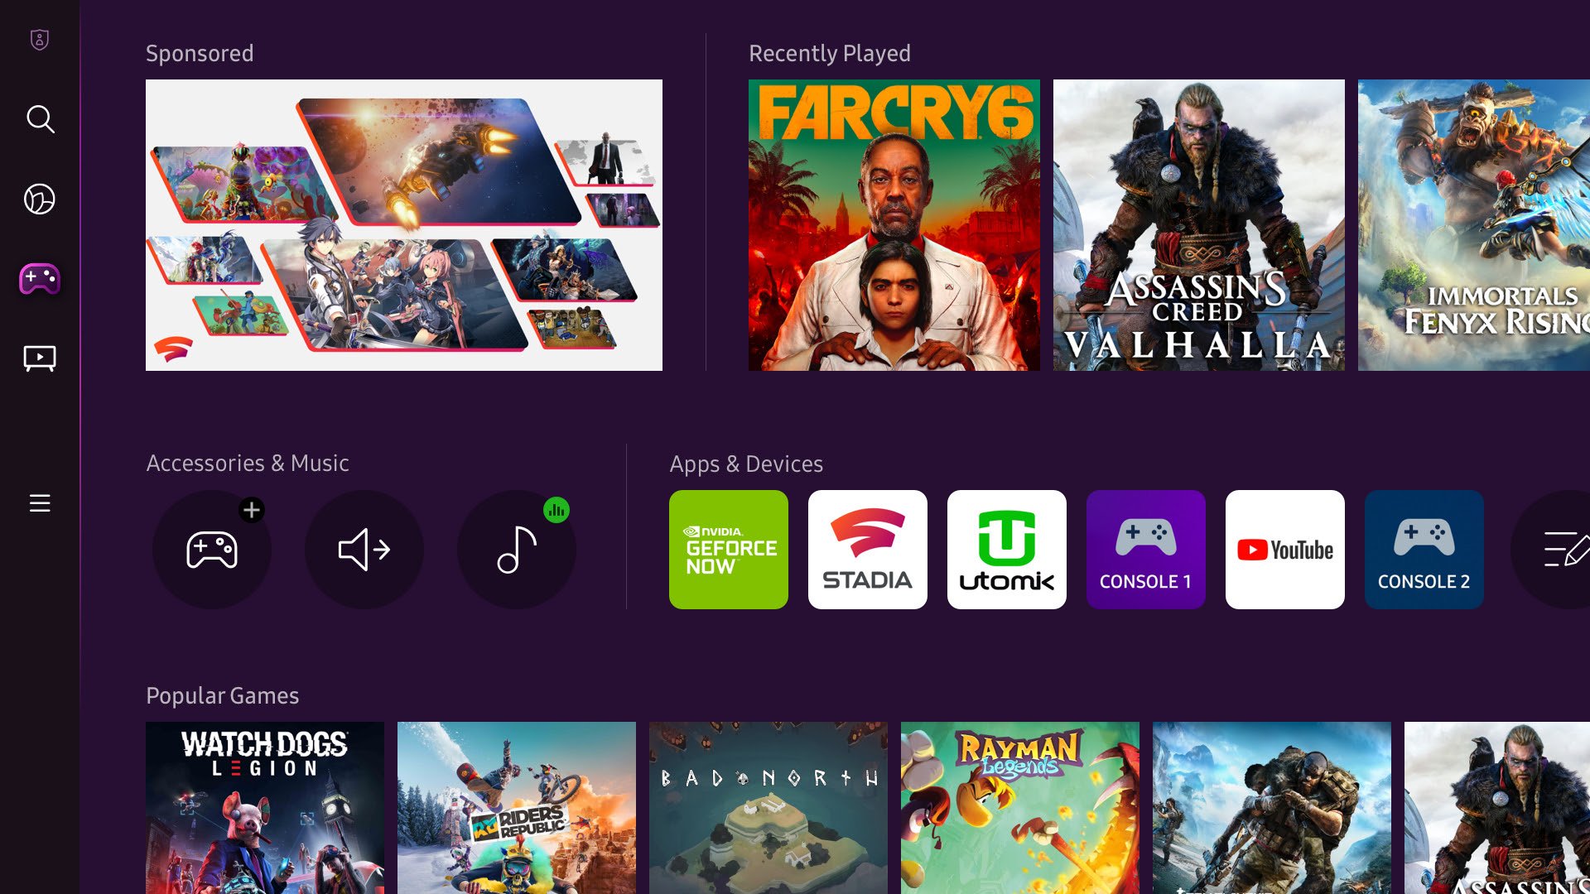Open YouTube app

1284,549
